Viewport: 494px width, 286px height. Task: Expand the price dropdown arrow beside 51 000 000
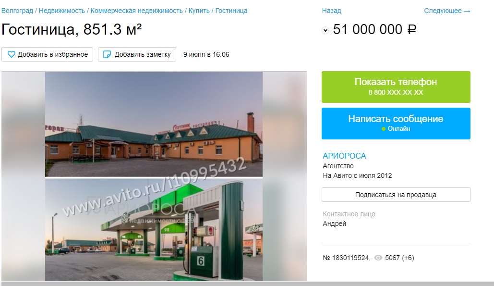325,30
